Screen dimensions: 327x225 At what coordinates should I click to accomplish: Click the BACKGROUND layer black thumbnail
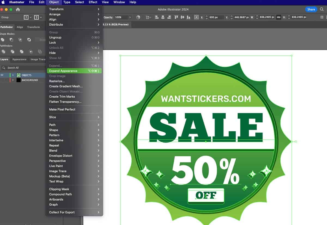[x=19, y=80]
